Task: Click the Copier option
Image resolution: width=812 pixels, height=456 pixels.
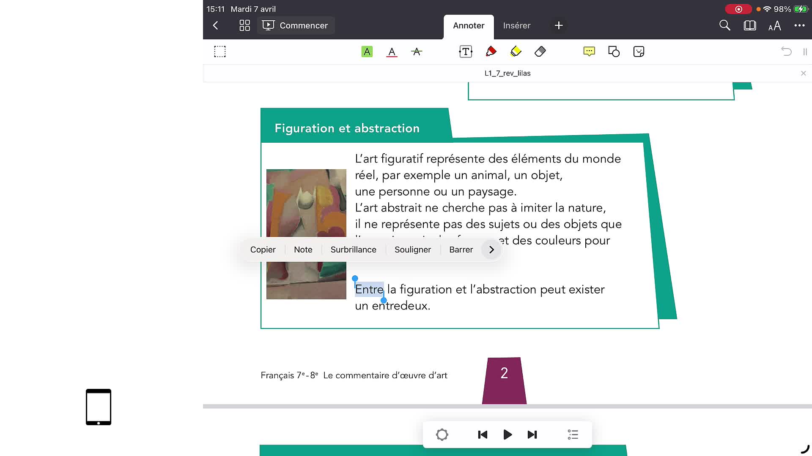Action: [x=263, y=250]
